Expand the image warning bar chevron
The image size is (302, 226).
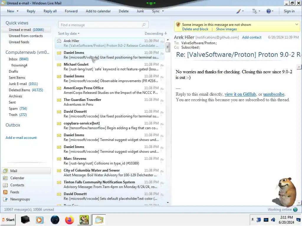[x=297, y=24]
